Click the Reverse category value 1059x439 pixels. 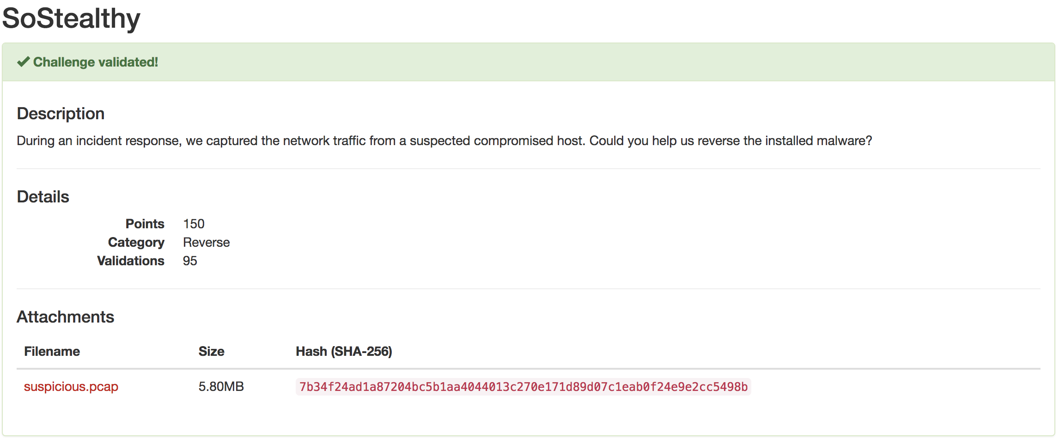click(206, 243)
